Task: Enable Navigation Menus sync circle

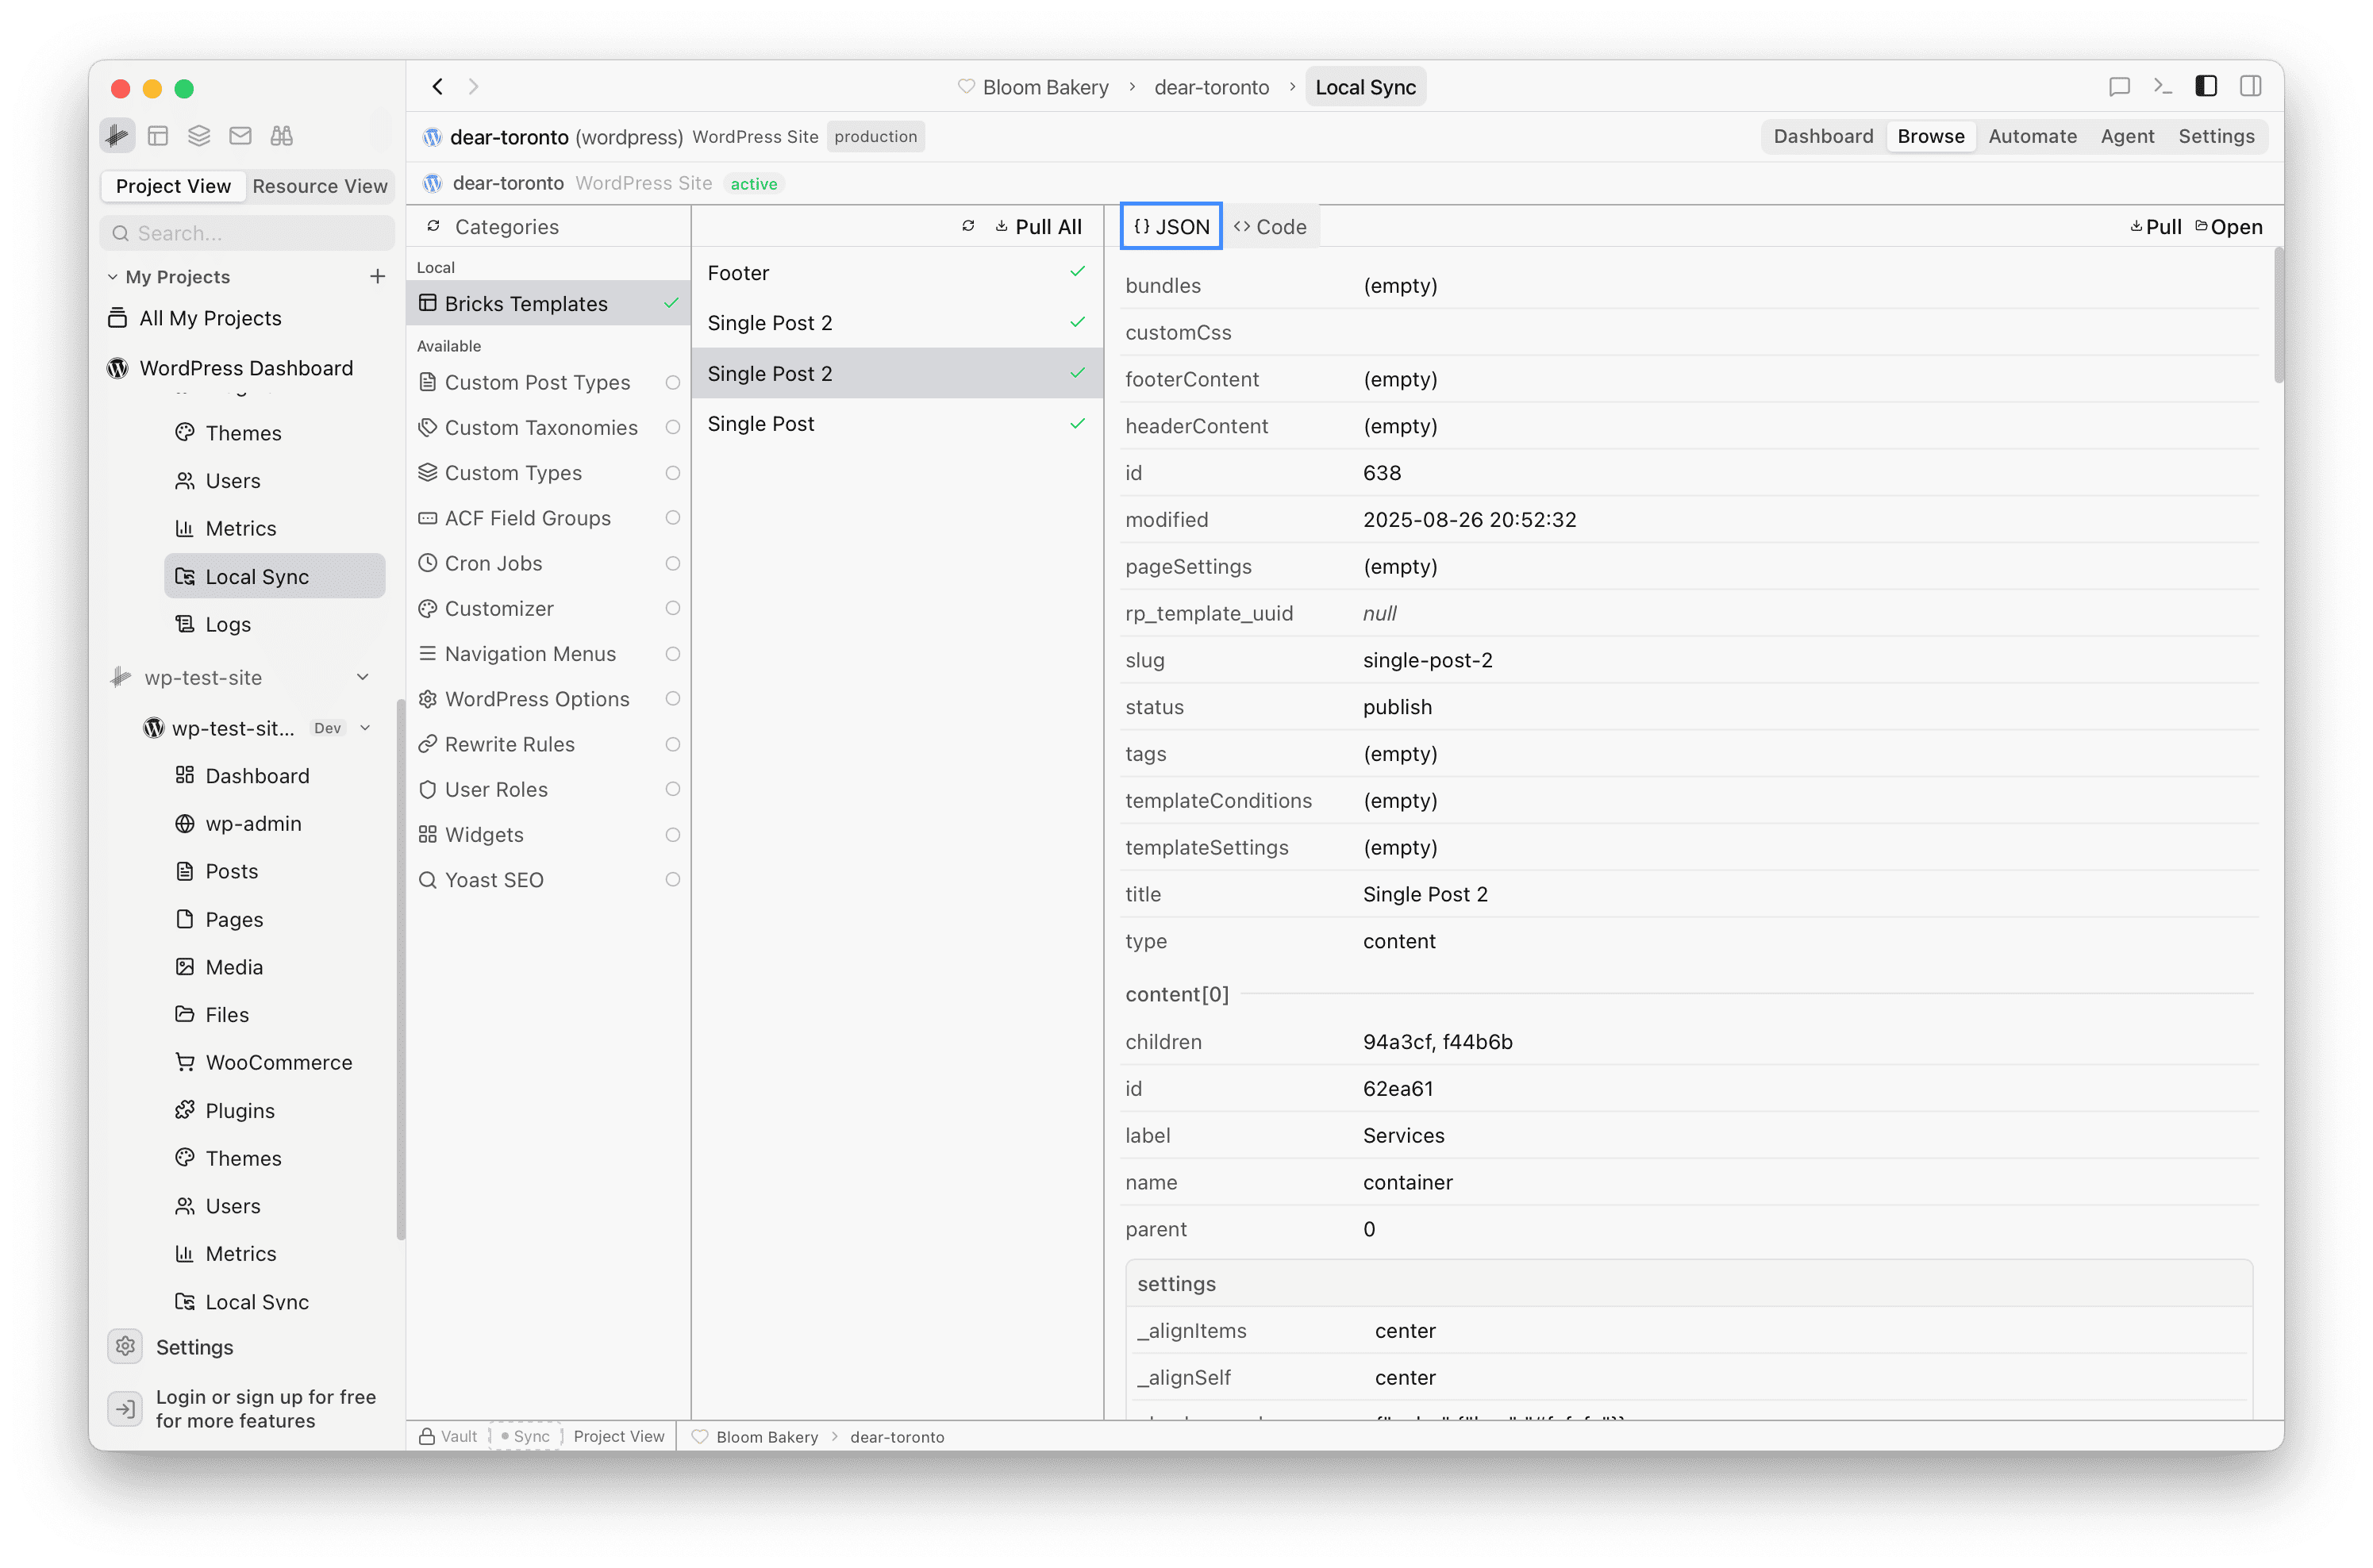Action: click(x=673, y=654)
